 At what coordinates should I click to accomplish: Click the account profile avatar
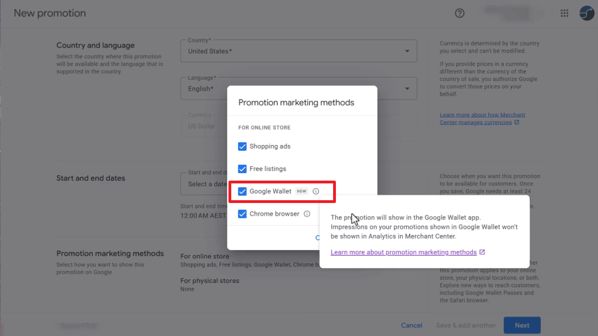(x=586, y=14)
